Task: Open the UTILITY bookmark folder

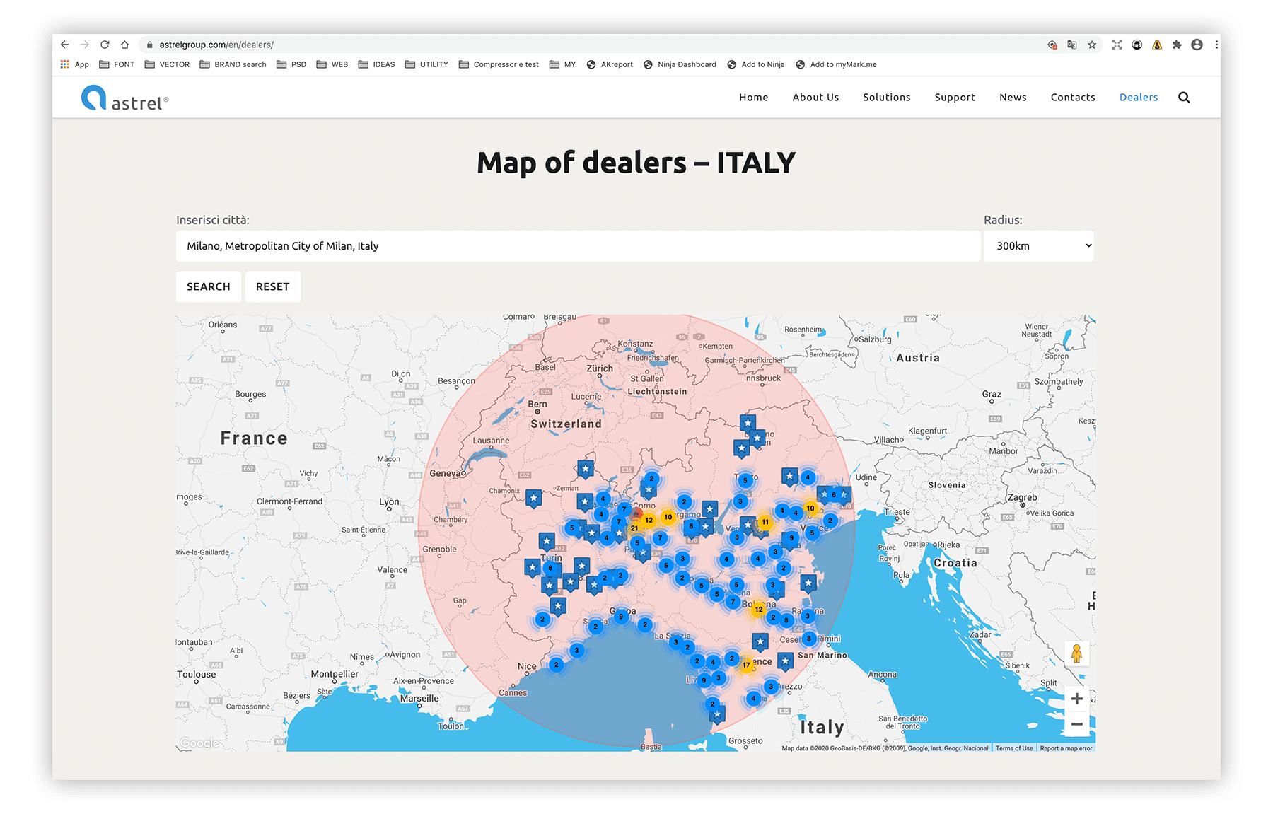Action: pyautogui.click(x=427, y=64)
